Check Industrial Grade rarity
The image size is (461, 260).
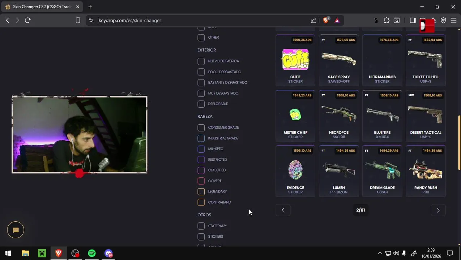pos(201,138)
